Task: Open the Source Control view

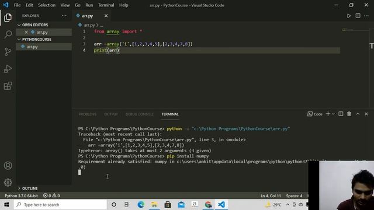Action: 8,52
